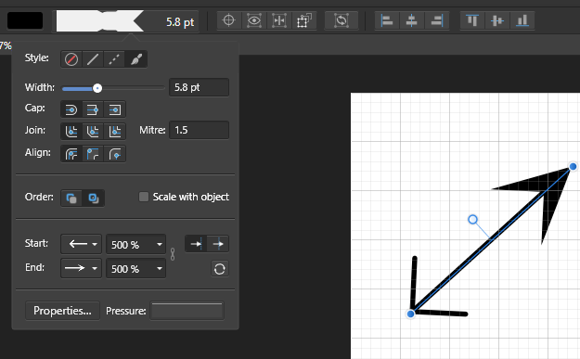Viewport: 580px width, 359px height.
Task: Click the toolbar Cycle selection box icon
Action: (304, 20)
